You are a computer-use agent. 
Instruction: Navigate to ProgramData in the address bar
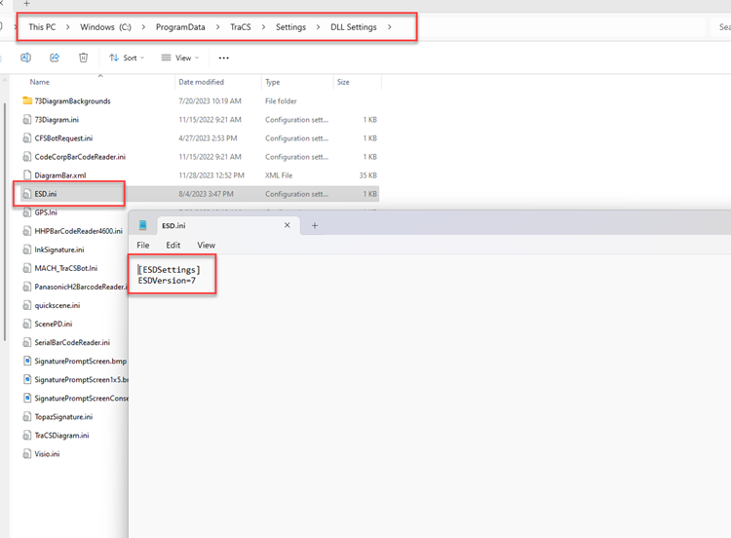pos(180,27)
